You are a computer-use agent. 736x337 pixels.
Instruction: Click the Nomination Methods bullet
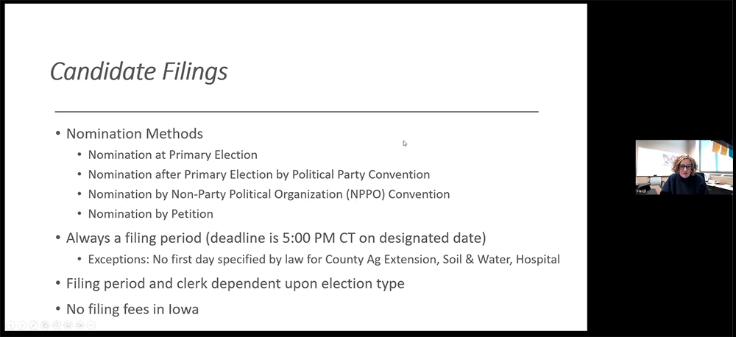point(135,134)
